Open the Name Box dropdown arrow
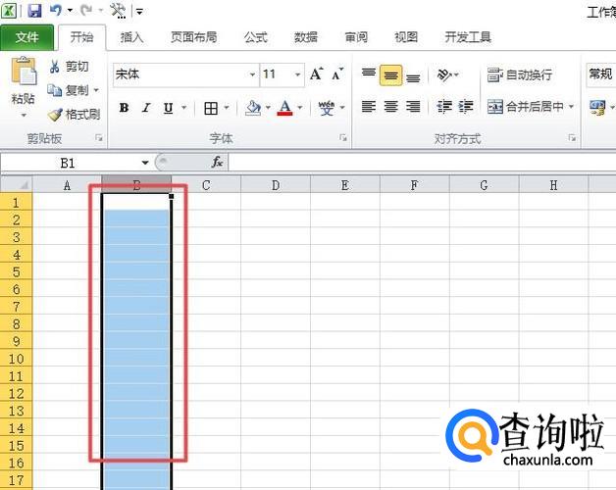The image size is (616, 490). [x=145, y=163]
